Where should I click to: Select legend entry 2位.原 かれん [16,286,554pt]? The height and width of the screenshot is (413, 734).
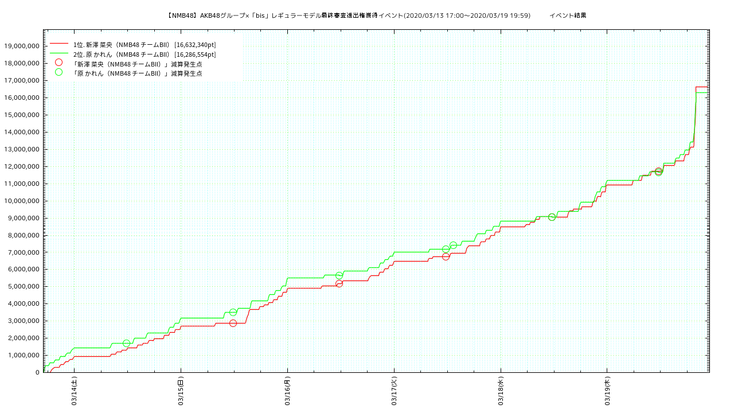point(145,54)
